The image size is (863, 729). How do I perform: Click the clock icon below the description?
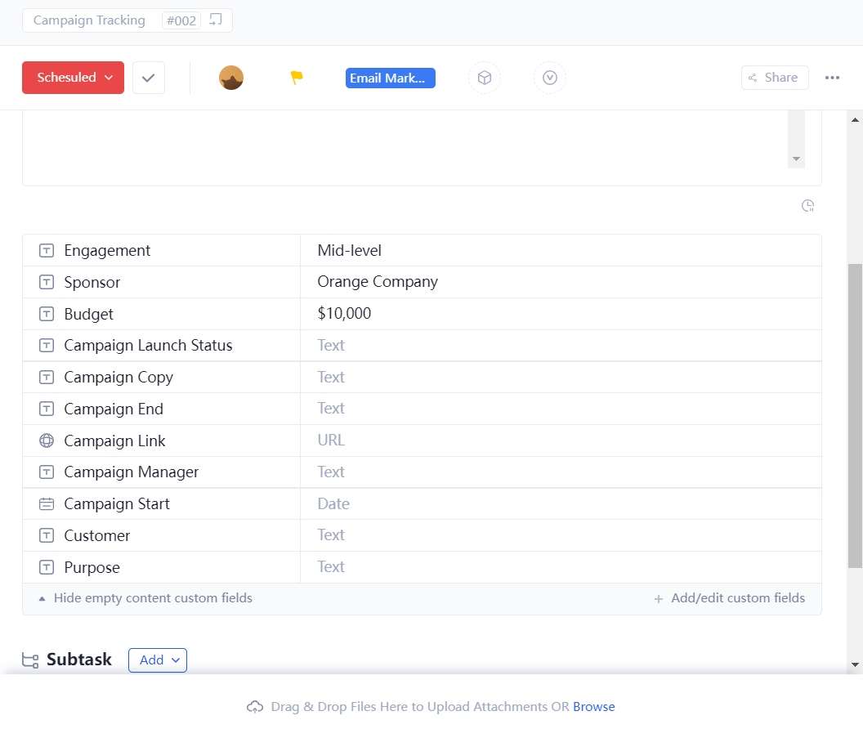807,205
